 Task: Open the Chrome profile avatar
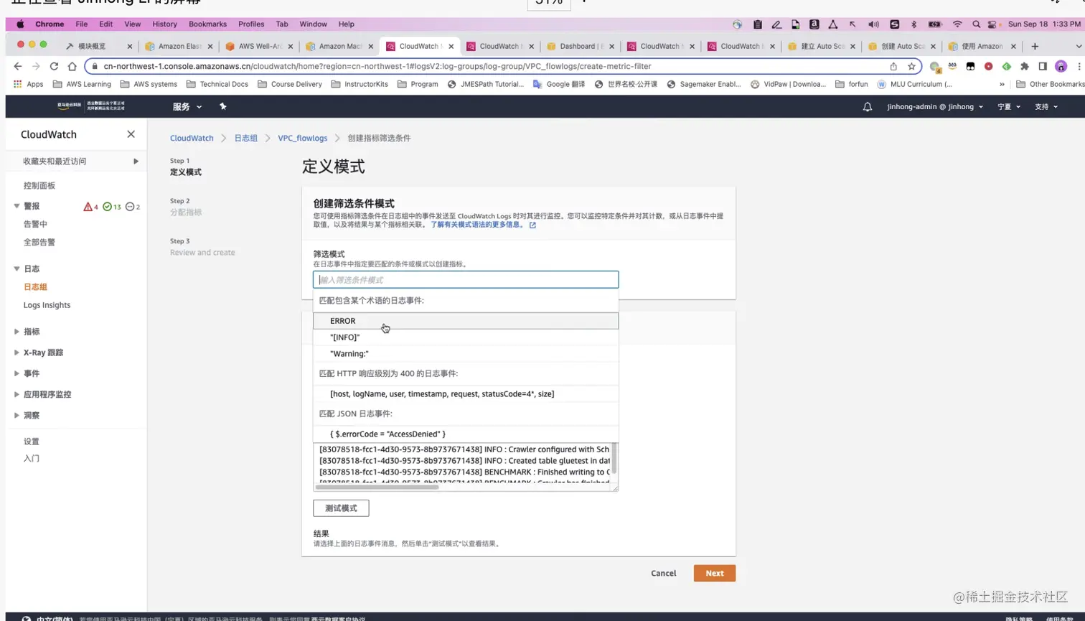point(1061,66)
